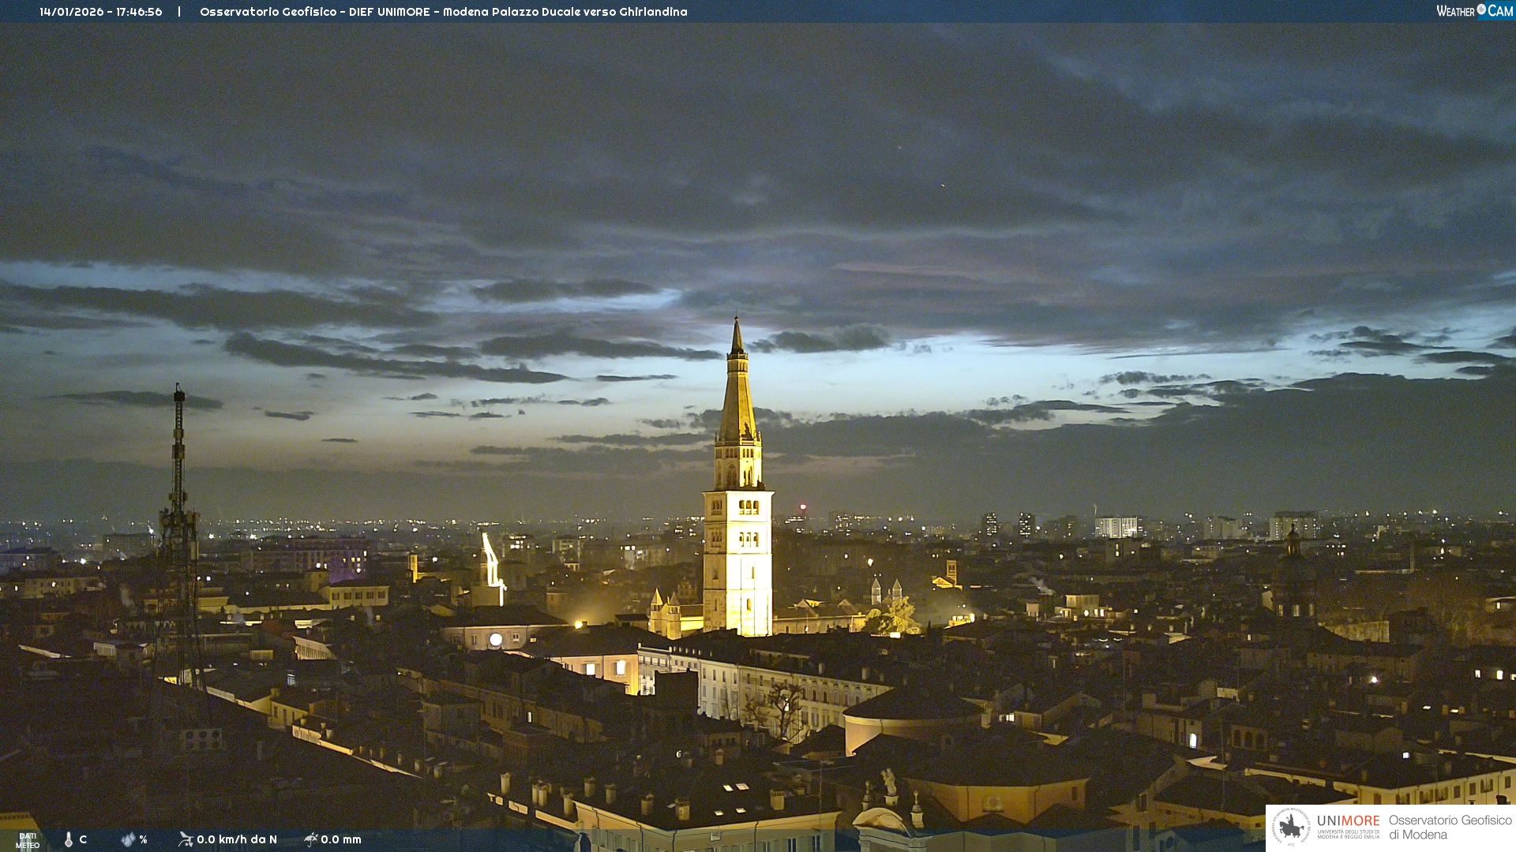This screenshot has width=1516, height=852.
Task: Click the 0.0 km/h da N wind reading
Action: pos(237,839)
